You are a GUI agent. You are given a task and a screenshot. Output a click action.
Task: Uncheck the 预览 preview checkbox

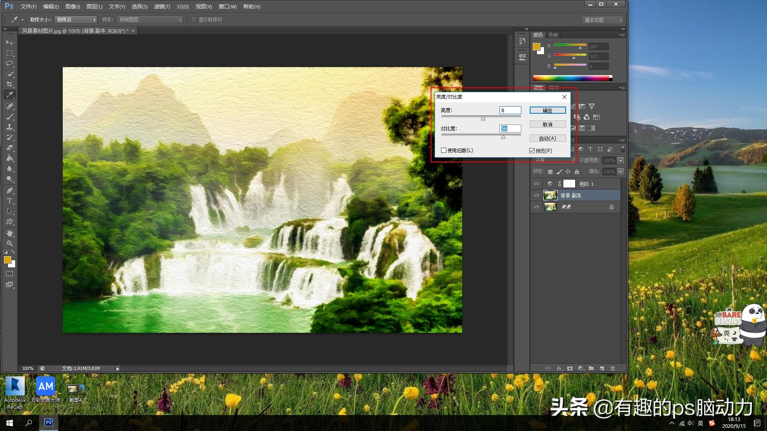click(x=532, y=150)
